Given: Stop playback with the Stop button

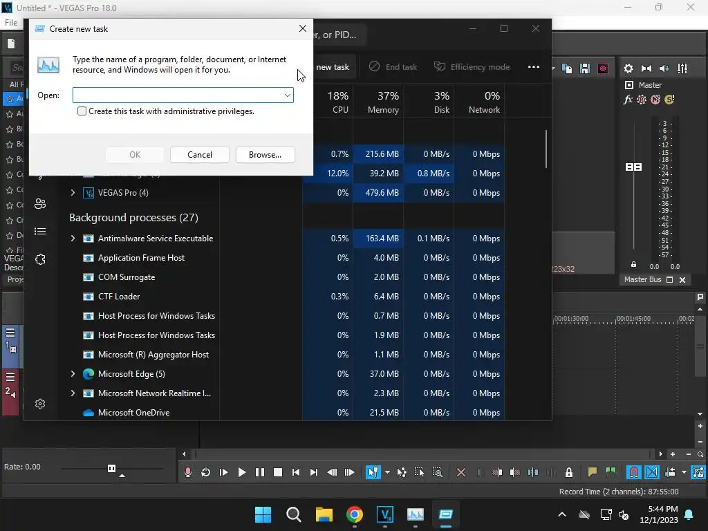Looking at the screenshot, I should [x=278, y=472].
